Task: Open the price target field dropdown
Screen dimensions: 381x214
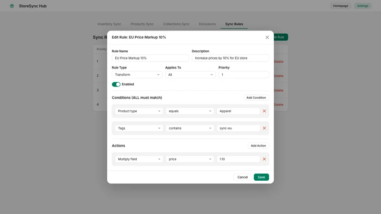Action: (x=190, y=159)
